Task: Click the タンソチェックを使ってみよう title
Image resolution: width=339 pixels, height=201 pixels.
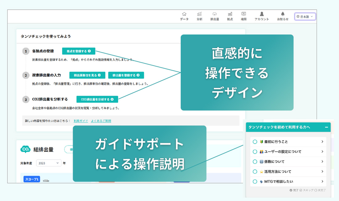Action: [x=46, y=36]
